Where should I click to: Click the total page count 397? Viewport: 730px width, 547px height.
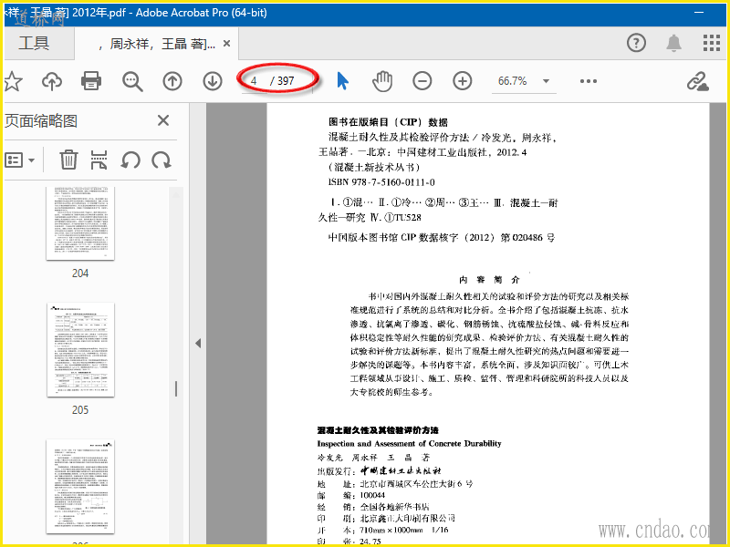(x=286, y=81)
